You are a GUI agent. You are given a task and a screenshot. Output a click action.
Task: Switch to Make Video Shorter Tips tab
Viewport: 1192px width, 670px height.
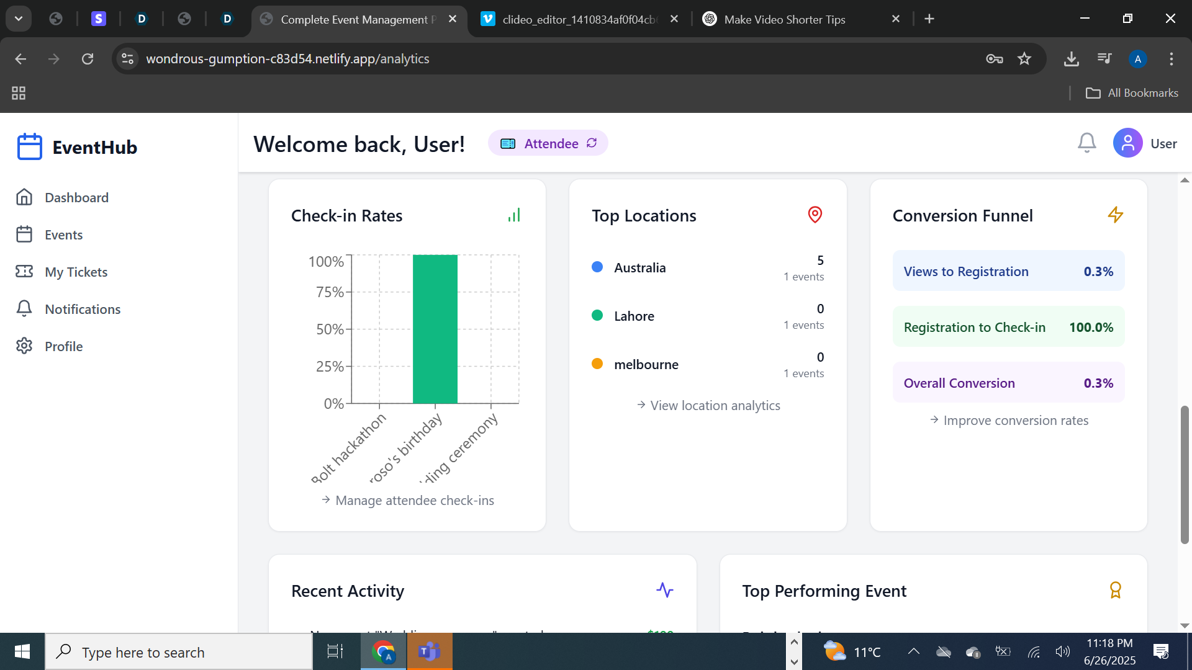pyautogui.click(x=784, y=19)
